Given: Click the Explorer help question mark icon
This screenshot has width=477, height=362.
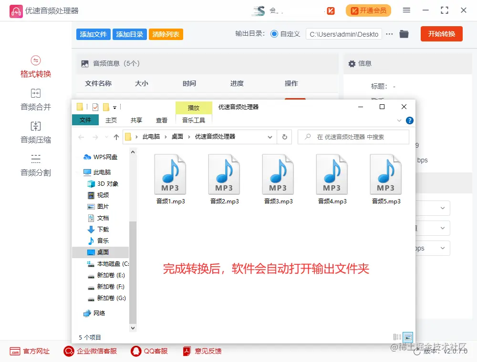Looking at the screenshot, I should (409, 121).
